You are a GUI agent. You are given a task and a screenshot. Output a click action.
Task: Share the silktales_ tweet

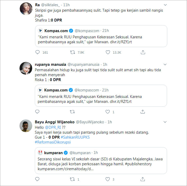pos(143,52)
